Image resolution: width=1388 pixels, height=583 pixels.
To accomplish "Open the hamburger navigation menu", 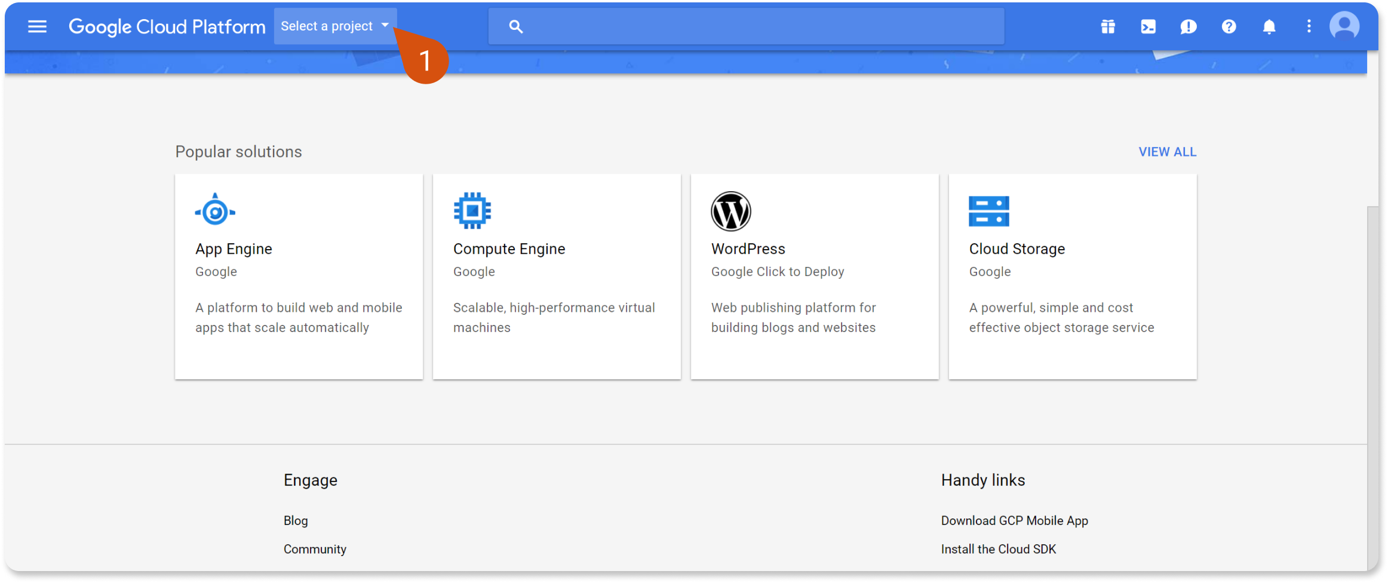I will [37, 26].
